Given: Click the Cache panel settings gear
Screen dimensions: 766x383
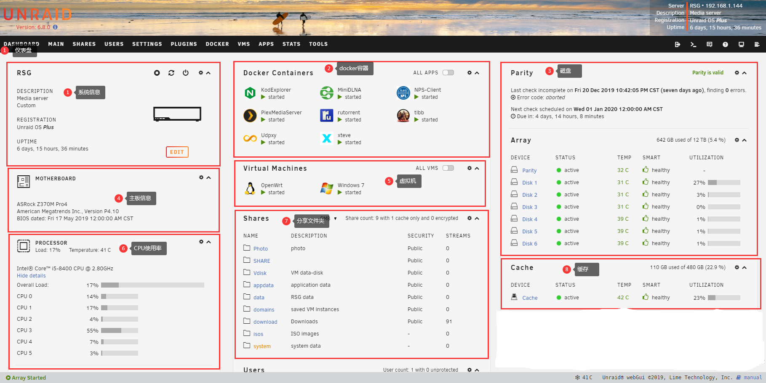Looking at the screenshot, I should (x=737, y=267).
